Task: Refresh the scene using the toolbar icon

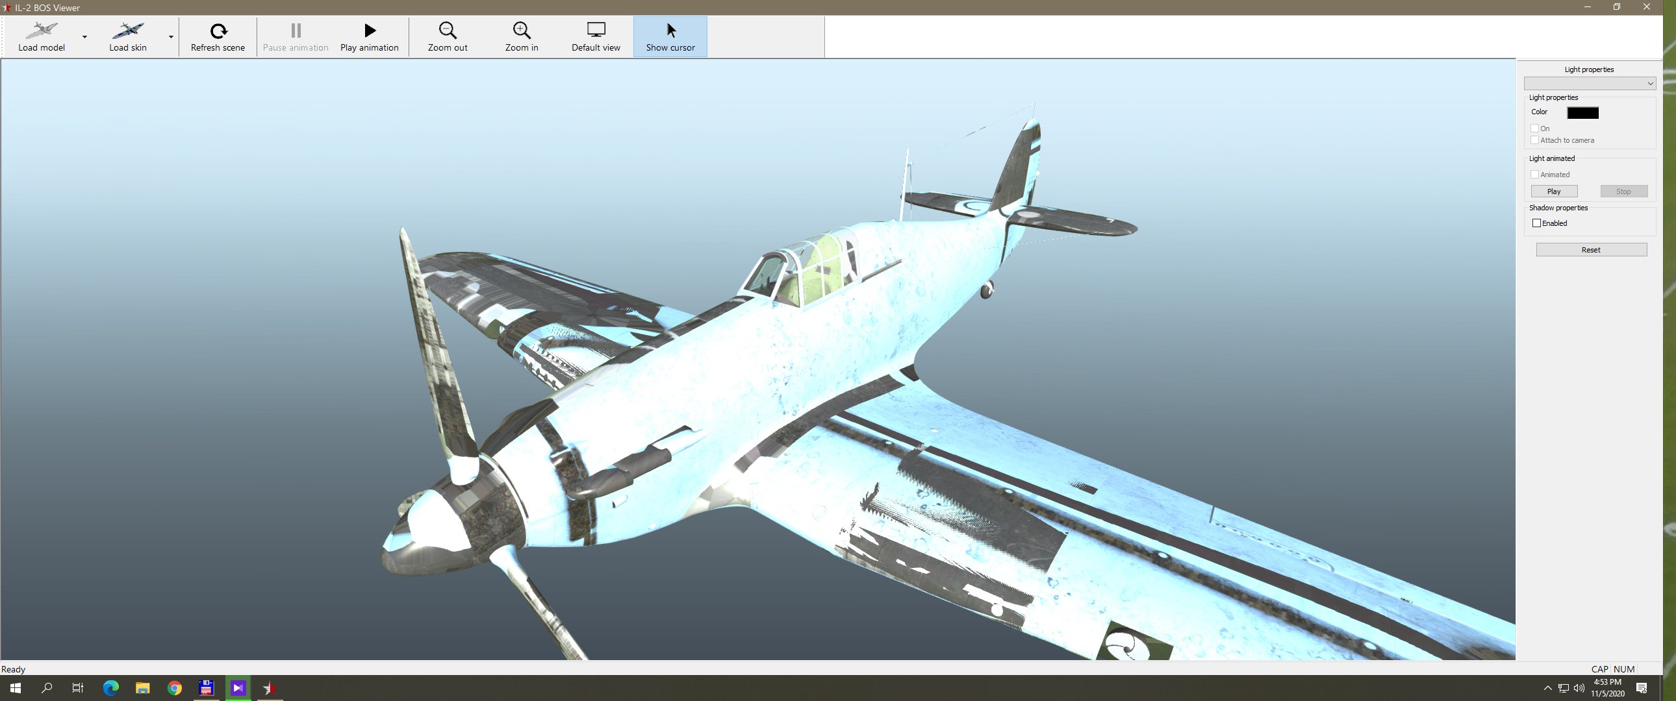Action: (218, 30)
